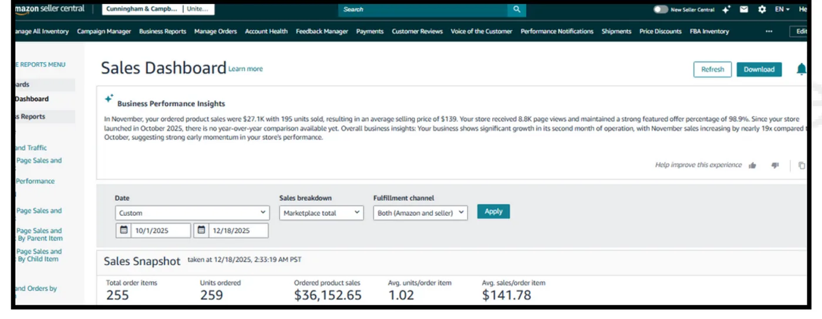Open Campaign Manager menu item
The height and width of the screenshot is (319, 822).
[x=104, y=32]
